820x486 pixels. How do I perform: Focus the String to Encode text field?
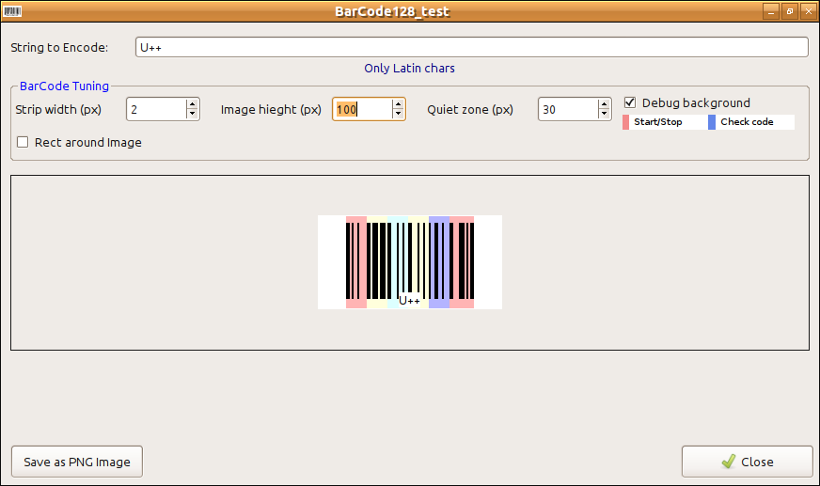[x=471, y=47]
